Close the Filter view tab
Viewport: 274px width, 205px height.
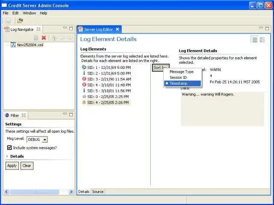pyautogui.click(x=24, y=115)
